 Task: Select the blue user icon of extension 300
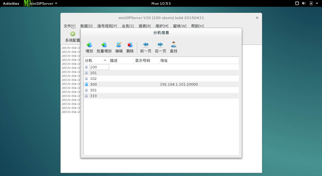87,84
